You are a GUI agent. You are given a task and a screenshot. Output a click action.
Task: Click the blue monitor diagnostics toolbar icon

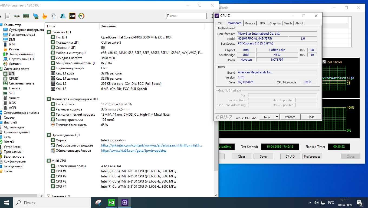[x=35, y=16]
